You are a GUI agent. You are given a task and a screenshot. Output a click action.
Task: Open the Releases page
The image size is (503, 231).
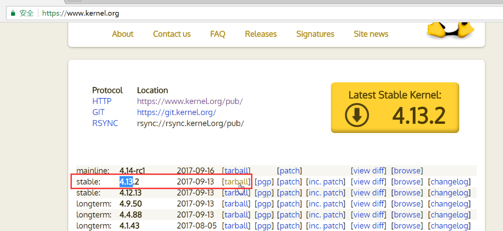pos(261,34)
